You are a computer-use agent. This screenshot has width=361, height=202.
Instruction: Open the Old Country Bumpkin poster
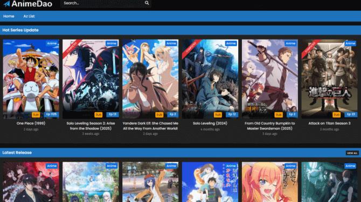pos(270,79)
